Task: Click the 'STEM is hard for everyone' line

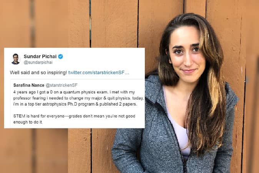Action: 39,116
